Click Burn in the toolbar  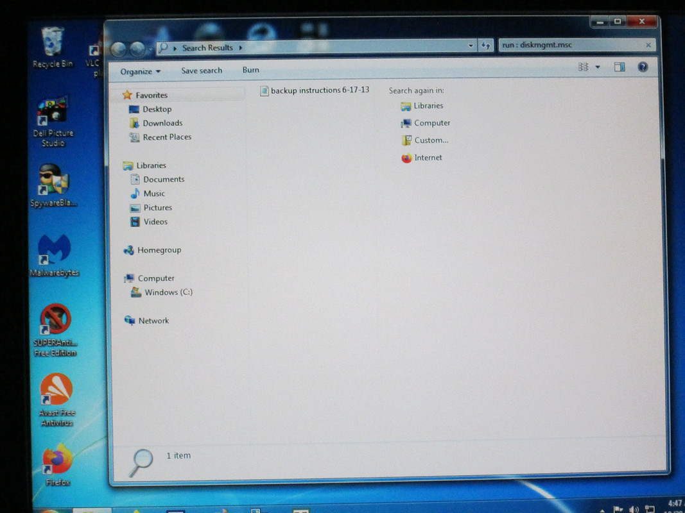(251, 70)
